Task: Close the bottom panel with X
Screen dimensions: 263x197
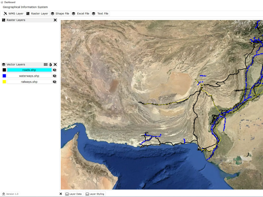Action: 61,194
